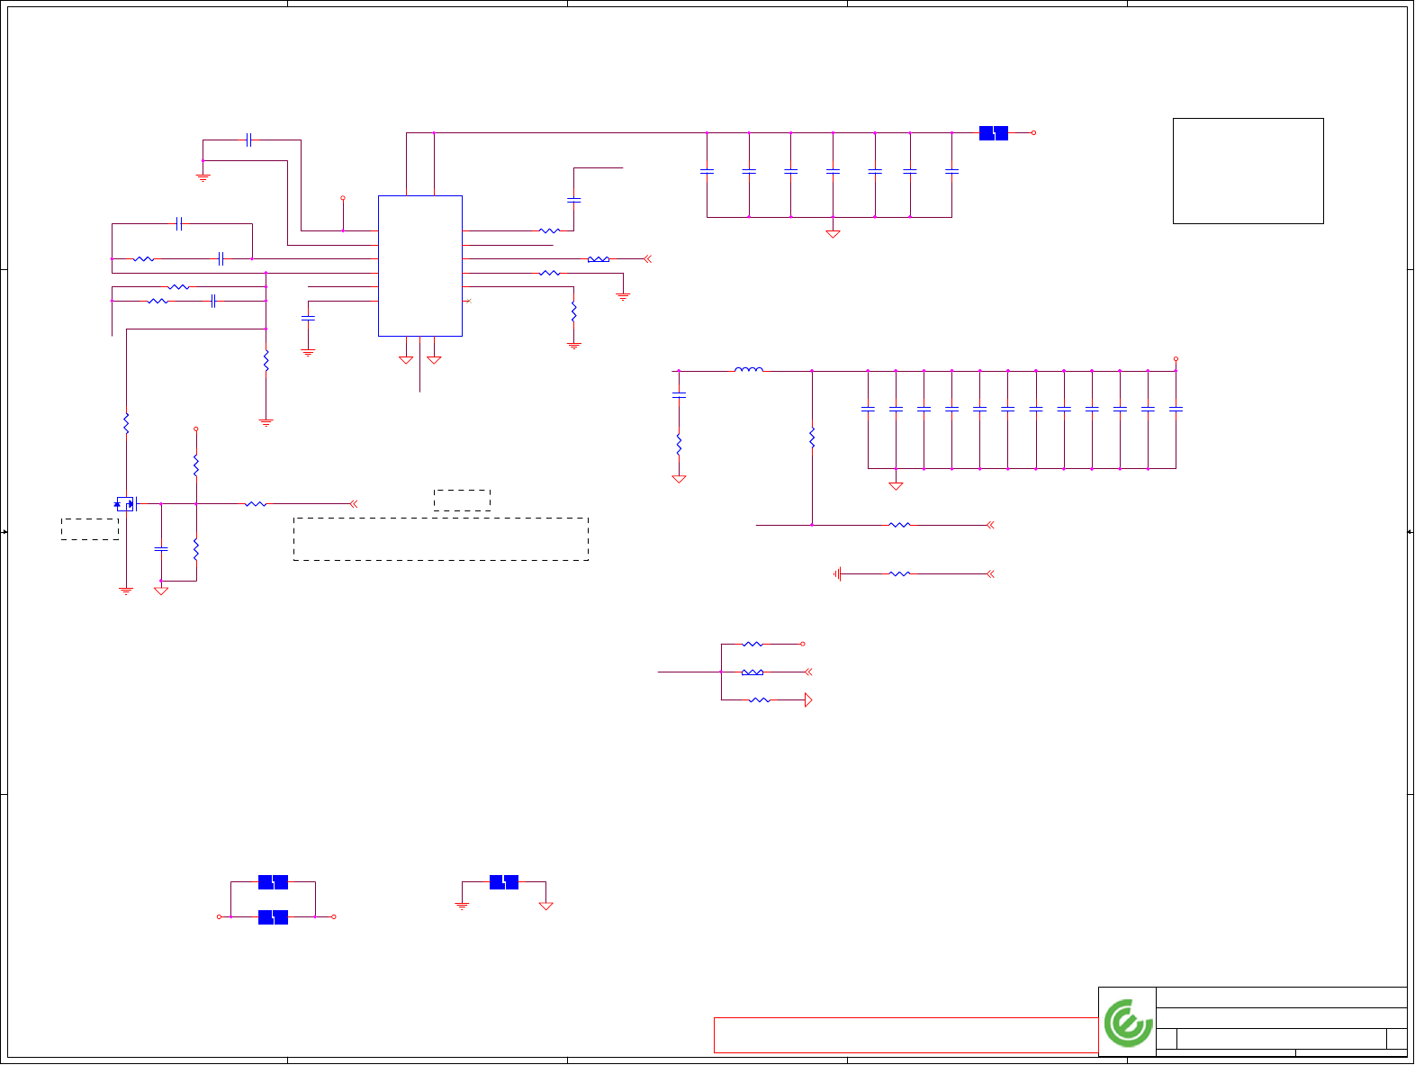Select the lower jumper of the parallel pair

(273, 917)
